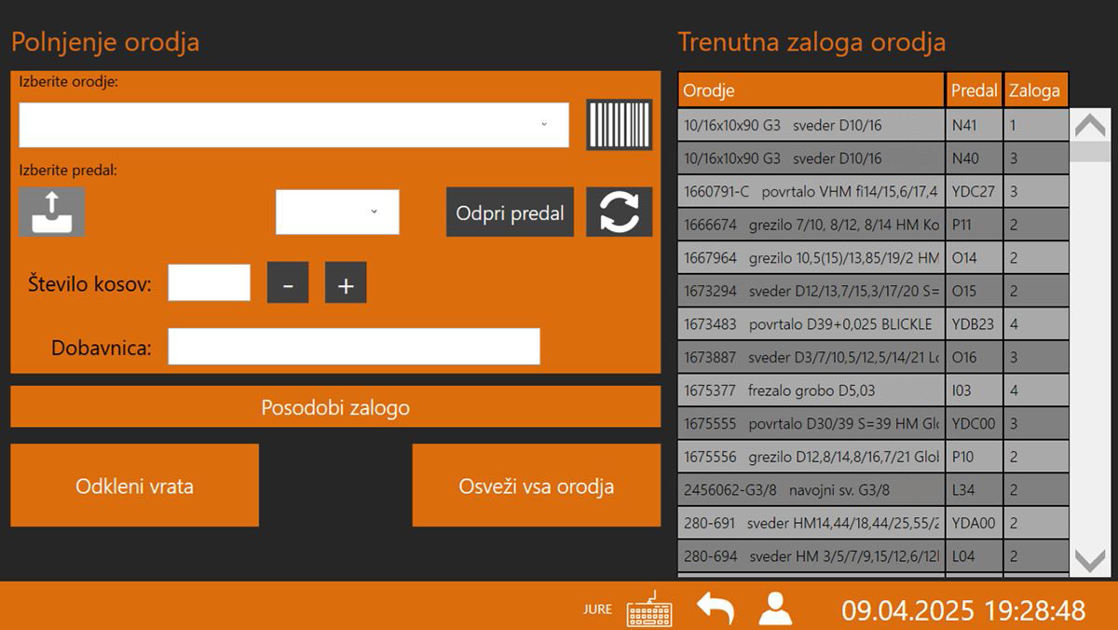Image resolution: width=1118 pixels, height=630 pixels.
Task: Select the 'frezalo grobo D5,03' row
Action: click(811, 390)
